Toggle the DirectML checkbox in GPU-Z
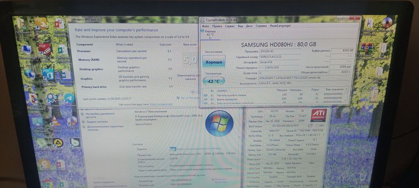 [x=307, y=181]
